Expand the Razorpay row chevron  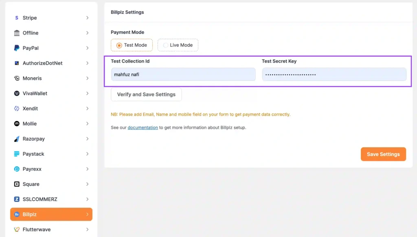point(87,139)
